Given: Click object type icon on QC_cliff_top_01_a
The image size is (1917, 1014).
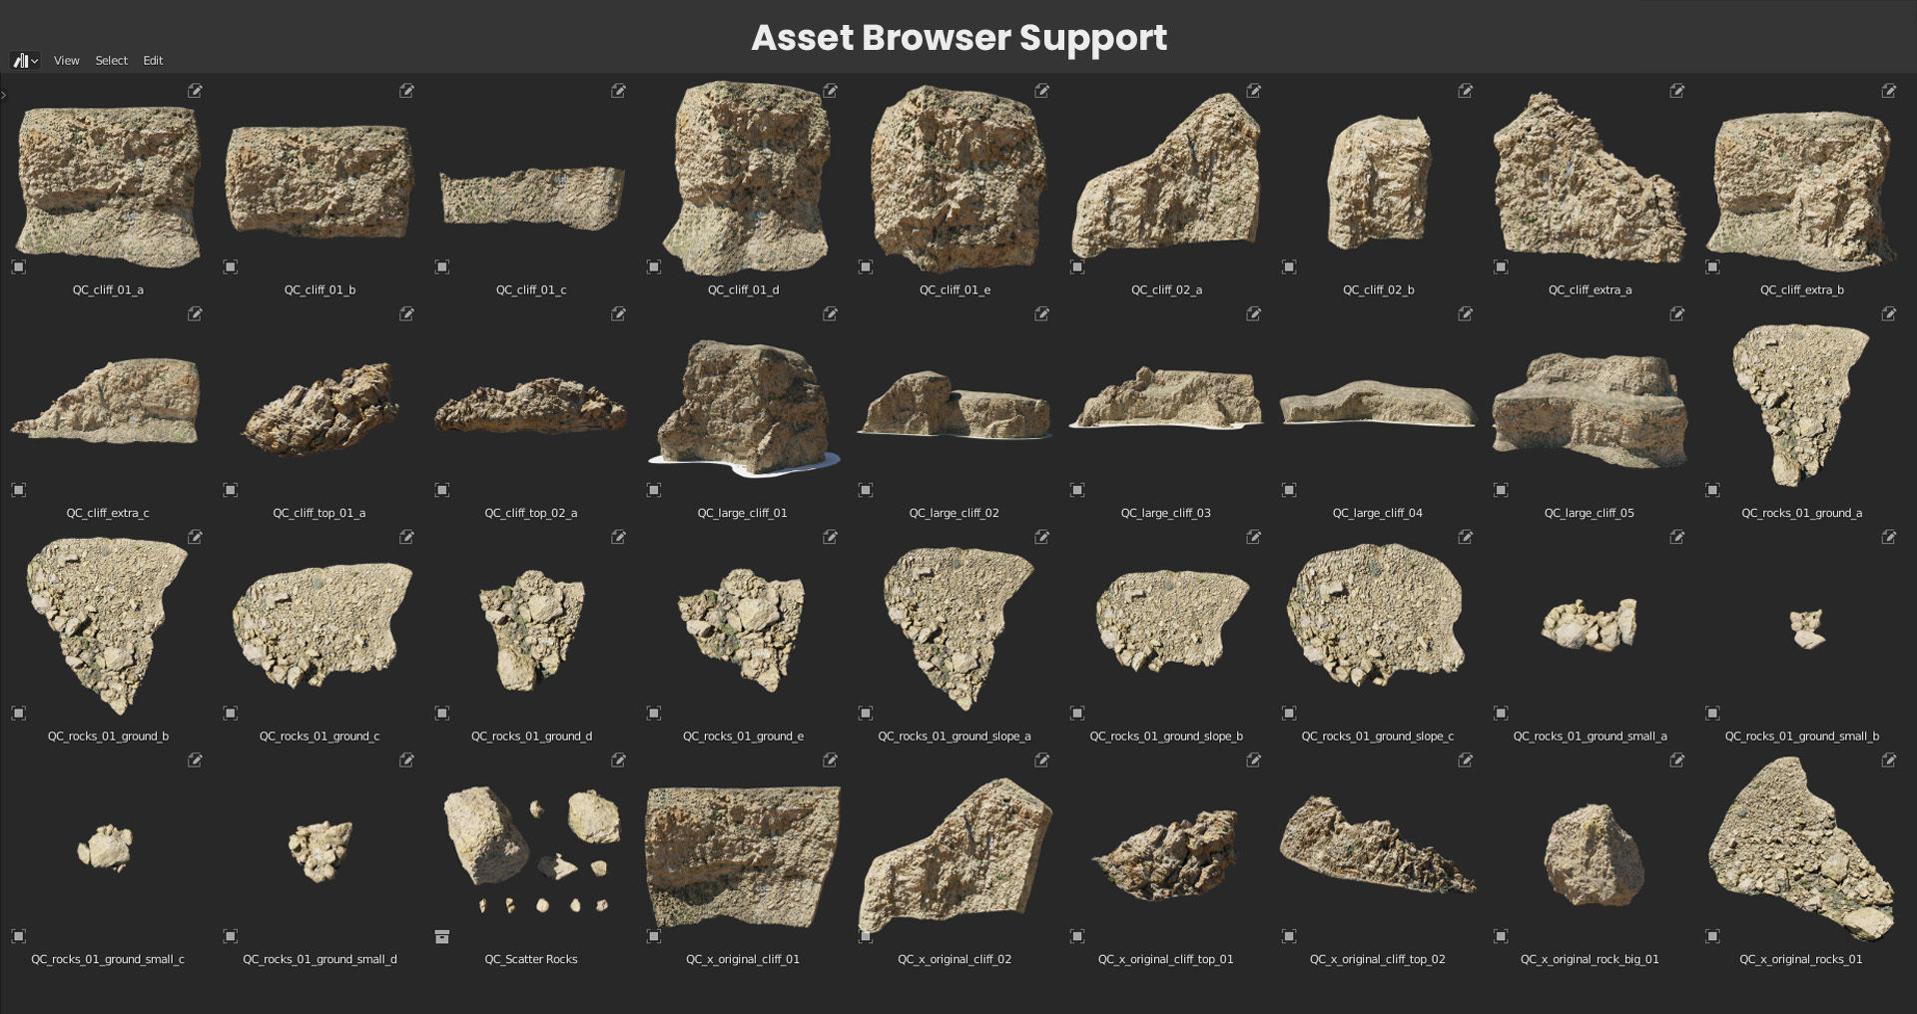Looking at the screenshot, I should pos(230,490).
